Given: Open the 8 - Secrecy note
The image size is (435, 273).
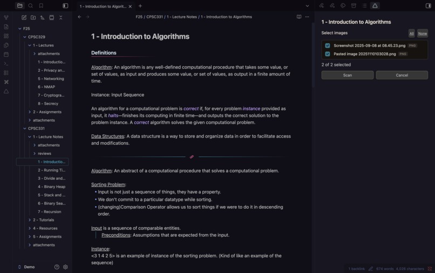Looking at the screenshot, I should coord(48,104).
